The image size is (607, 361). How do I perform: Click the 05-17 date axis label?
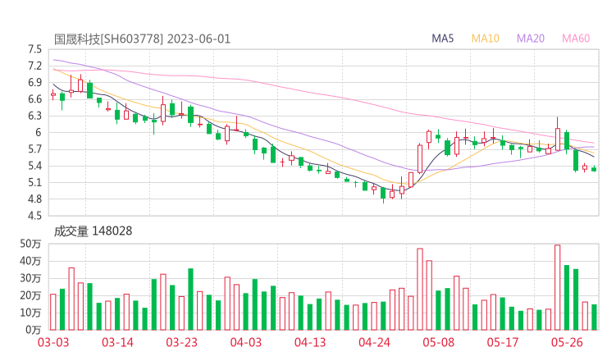[503, 342]
